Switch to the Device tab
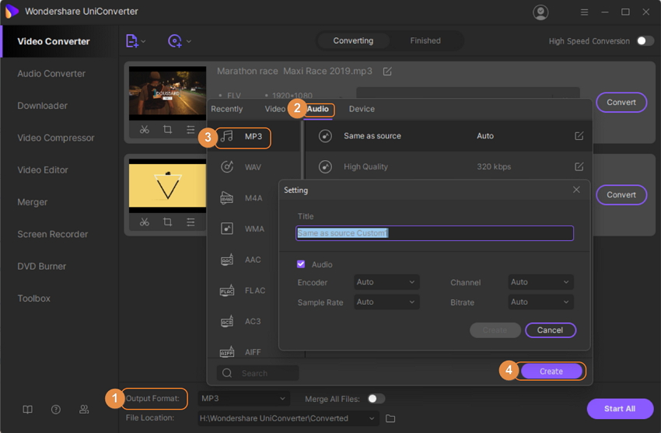661x433 pixels. 362,110
